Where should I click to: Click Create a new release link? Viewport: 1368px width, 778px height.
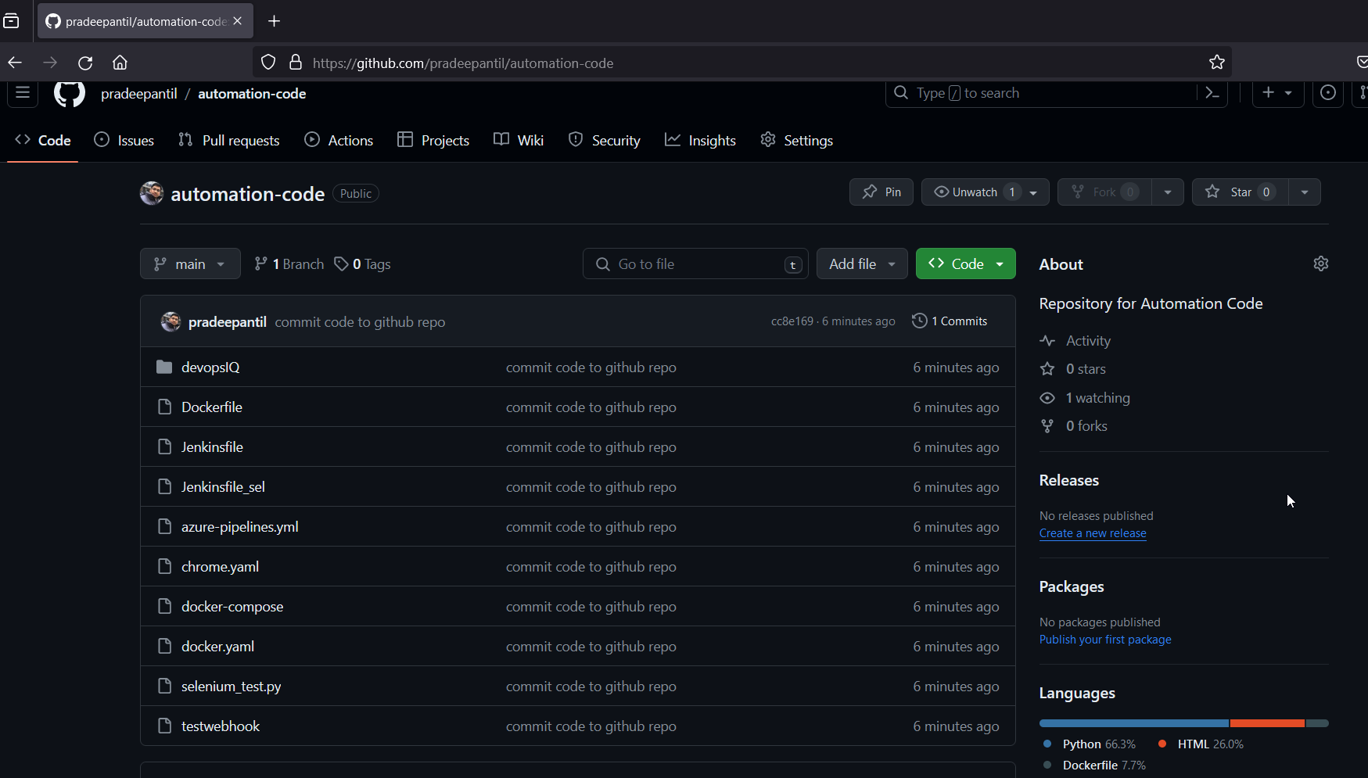coord(1093,533)
